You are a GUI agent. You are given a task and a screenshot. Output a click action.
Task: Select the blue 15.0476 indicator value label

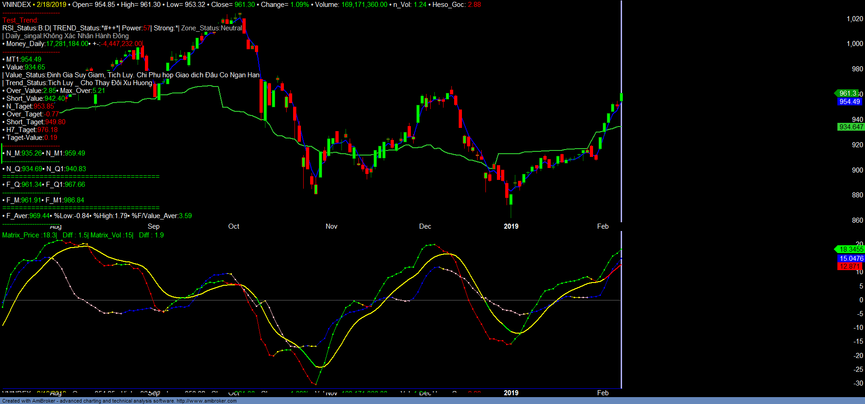coord(851,259)
